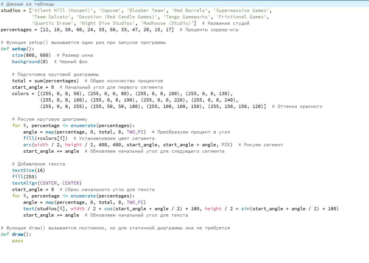Click the 'textSize(16)' call
369x263 pixels.
point(28,170)
